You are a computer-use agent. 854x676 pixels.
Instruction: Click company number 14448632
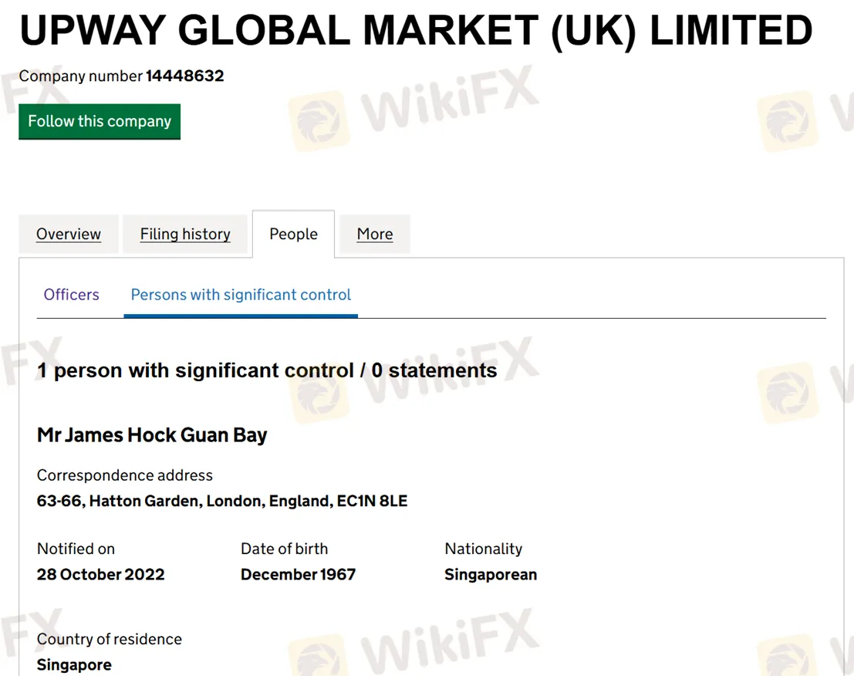[185, 76]
